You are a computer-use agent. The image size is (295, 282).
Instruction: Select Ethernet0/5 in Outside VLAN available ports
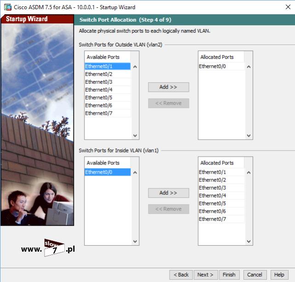108,97
